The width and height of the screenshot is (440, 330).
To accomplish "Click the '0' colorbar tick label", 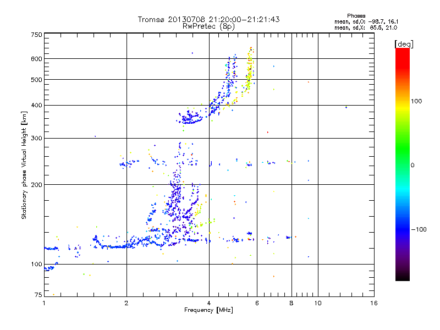I will point(413,165).
